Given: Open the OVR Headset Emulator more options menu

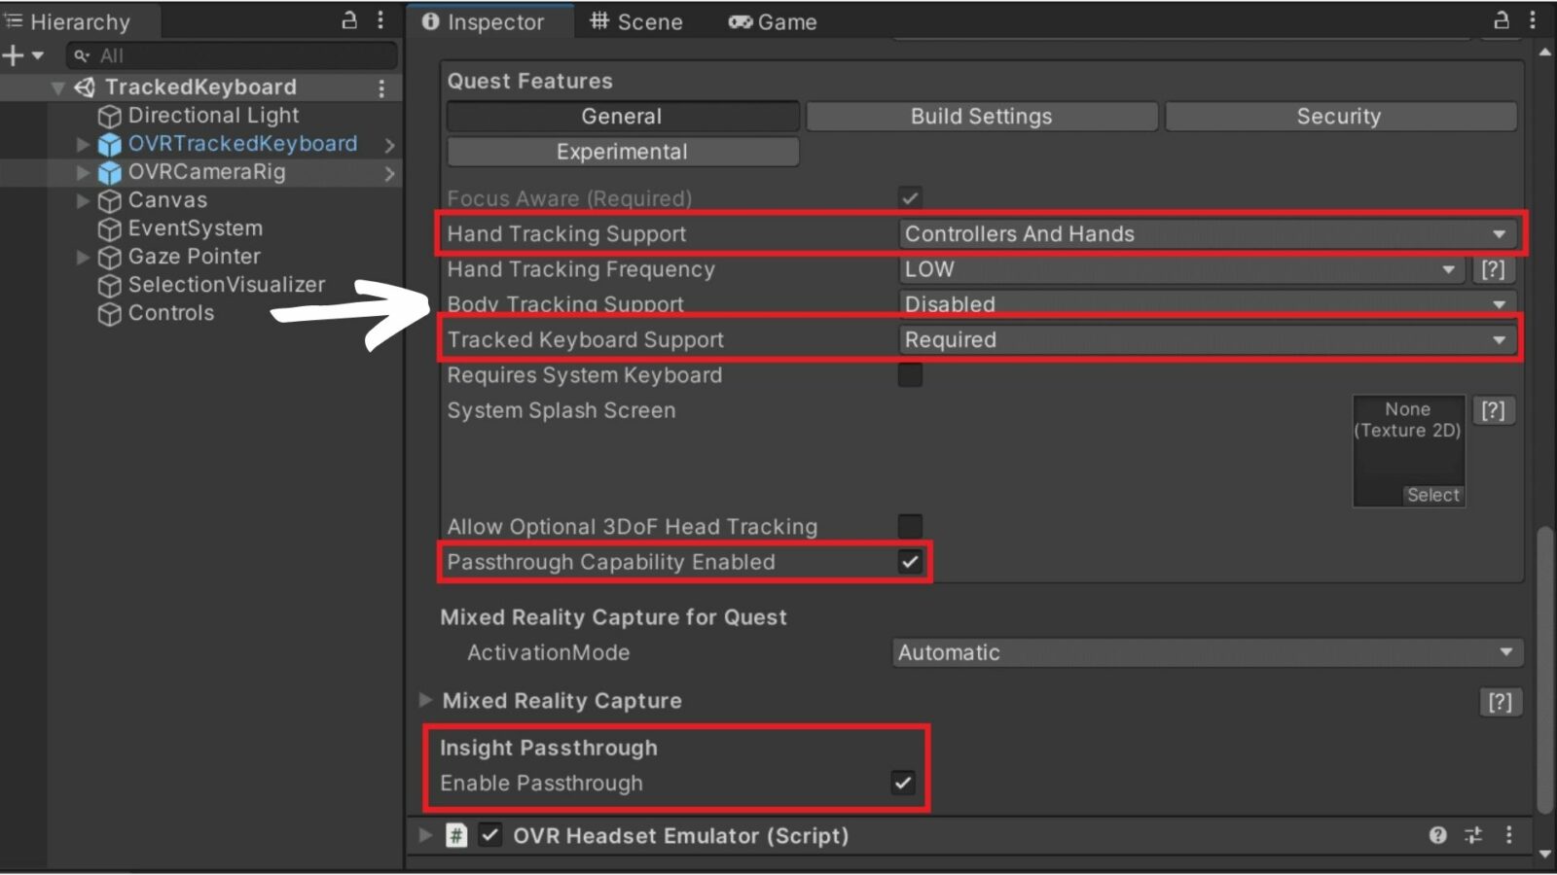Looking at the screenshot, I should pyautogui.click(x=1509, y=835).
